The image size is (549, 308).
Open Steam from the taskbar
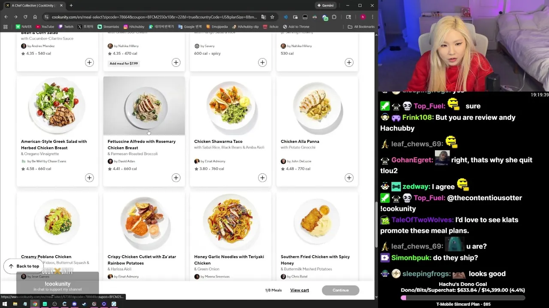click(x=84, y=304)
